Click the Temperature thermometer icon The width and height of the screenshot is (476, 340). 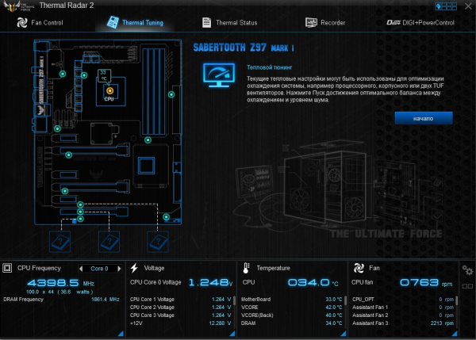click(246, 268)
